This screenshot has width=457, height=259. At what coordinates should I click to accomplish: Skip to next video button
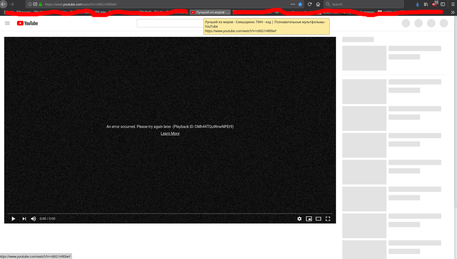click(24, 219)
